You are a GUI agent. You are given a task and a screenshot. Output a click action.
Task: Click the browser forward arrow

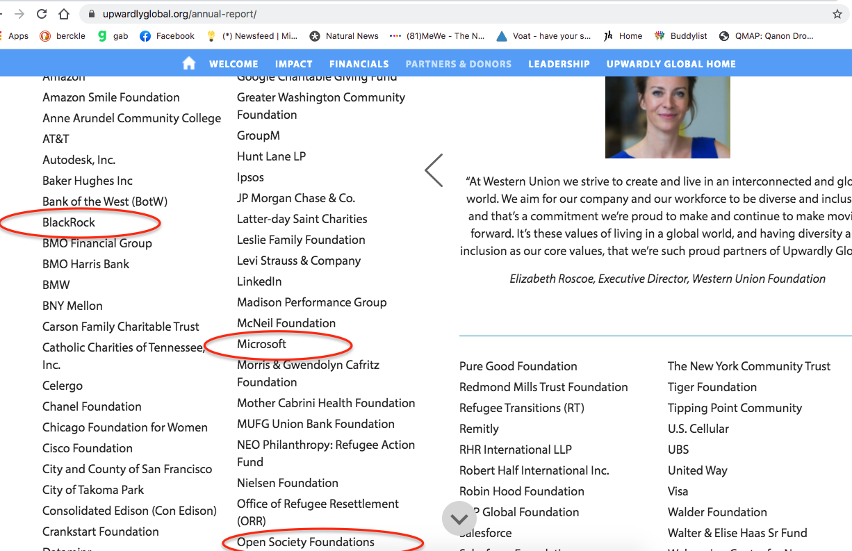(19, 14)
